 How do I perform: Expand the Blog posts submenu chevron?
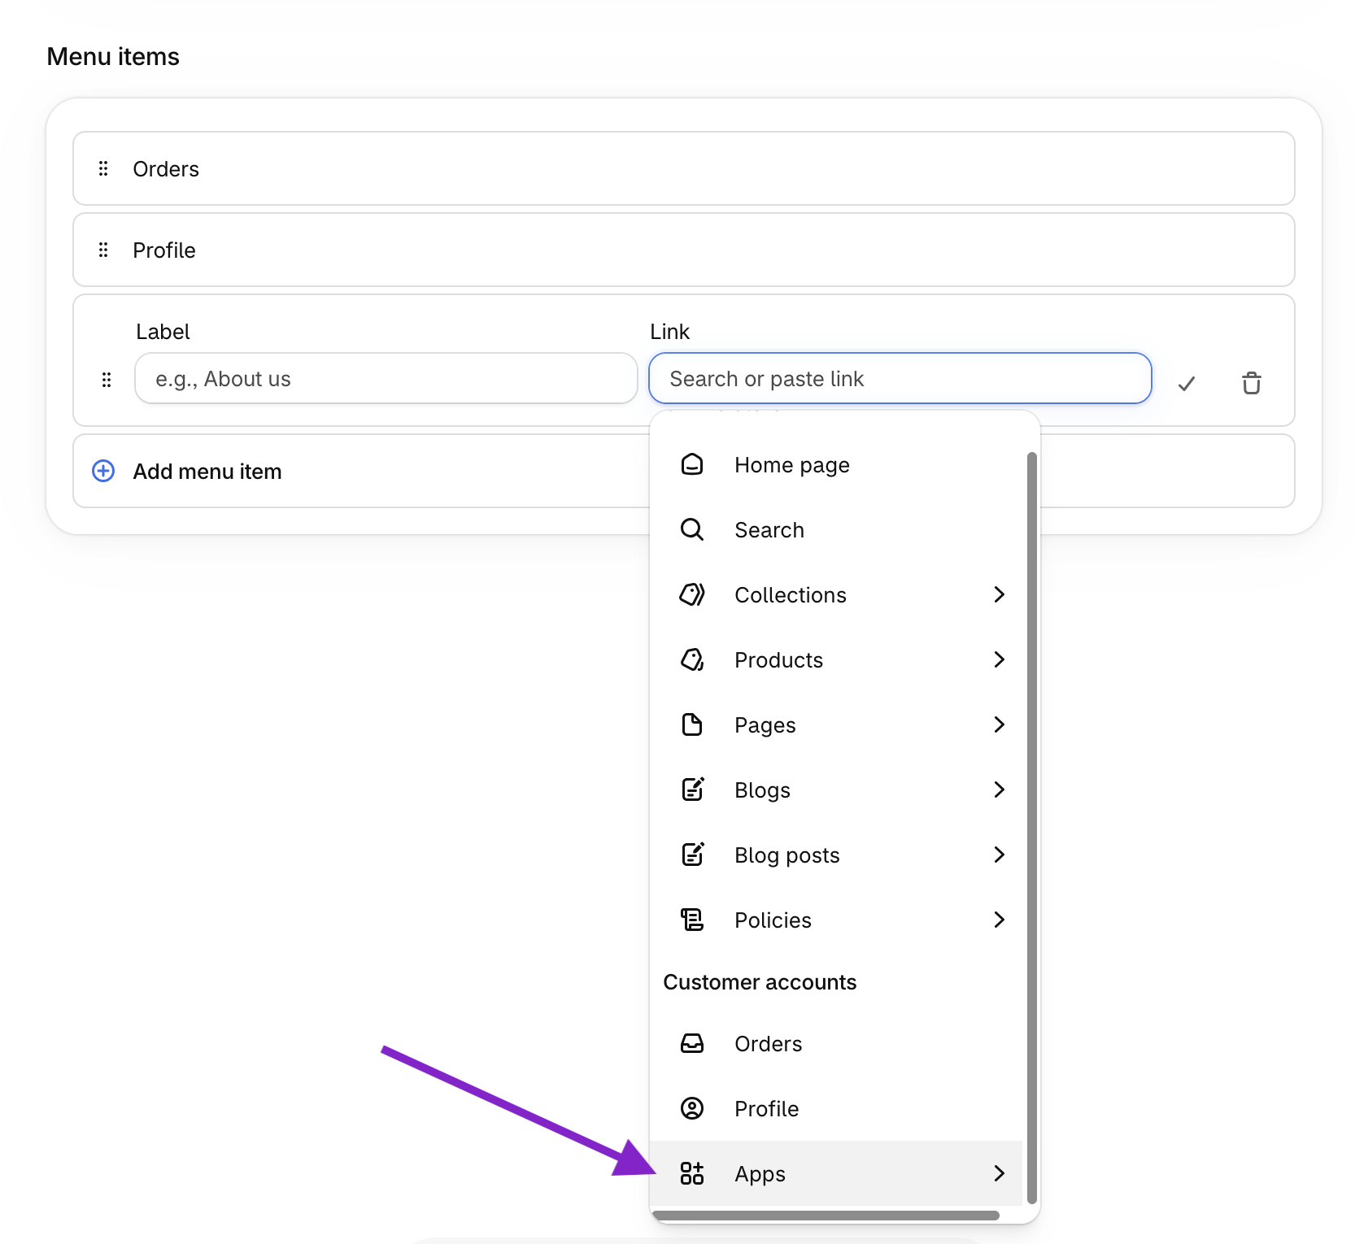coord(1000,855)
